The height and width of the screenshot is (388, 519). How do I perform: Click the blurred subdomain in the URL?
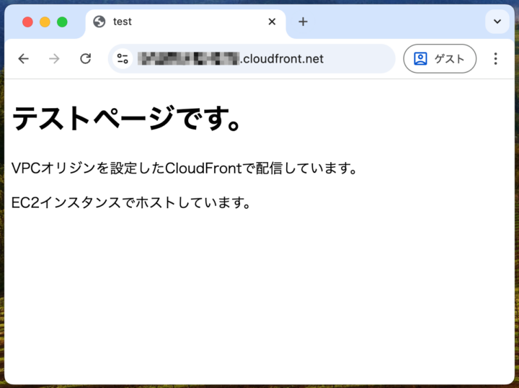187,59
